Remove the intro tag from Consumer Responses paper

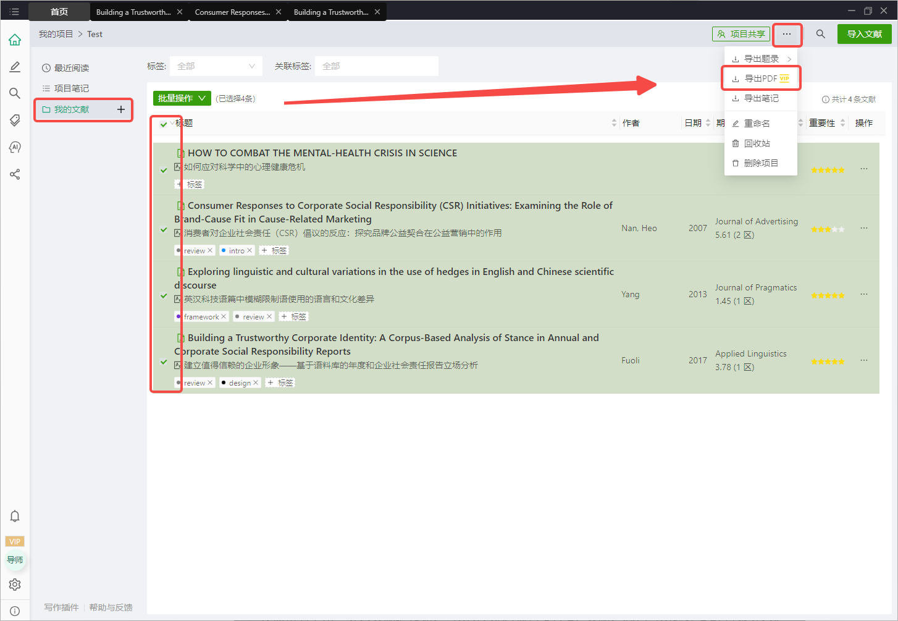pyautogui.click(x=250, y=250)
